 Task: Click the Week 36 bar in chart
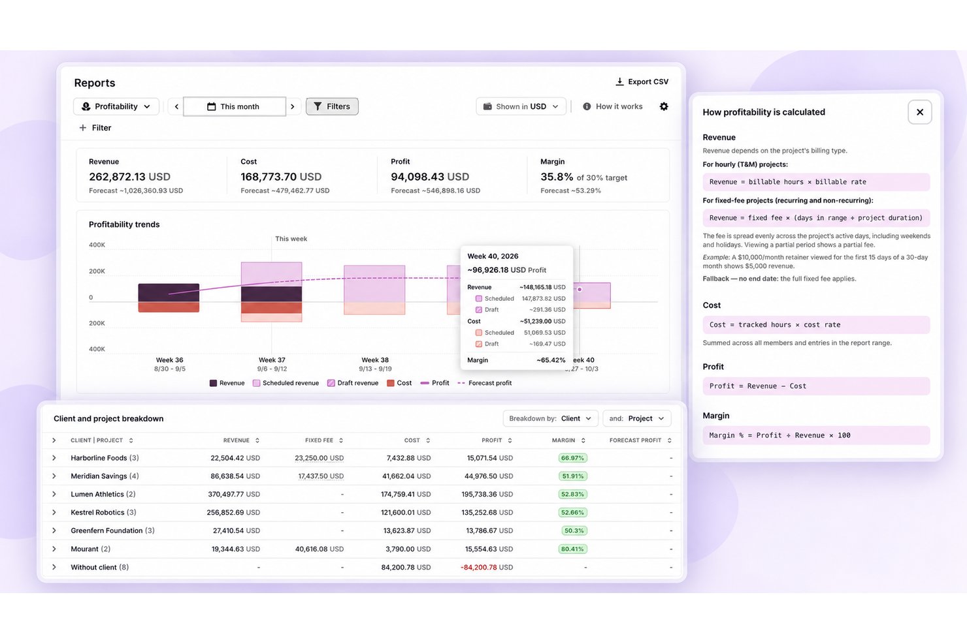(x=169, y=298)
